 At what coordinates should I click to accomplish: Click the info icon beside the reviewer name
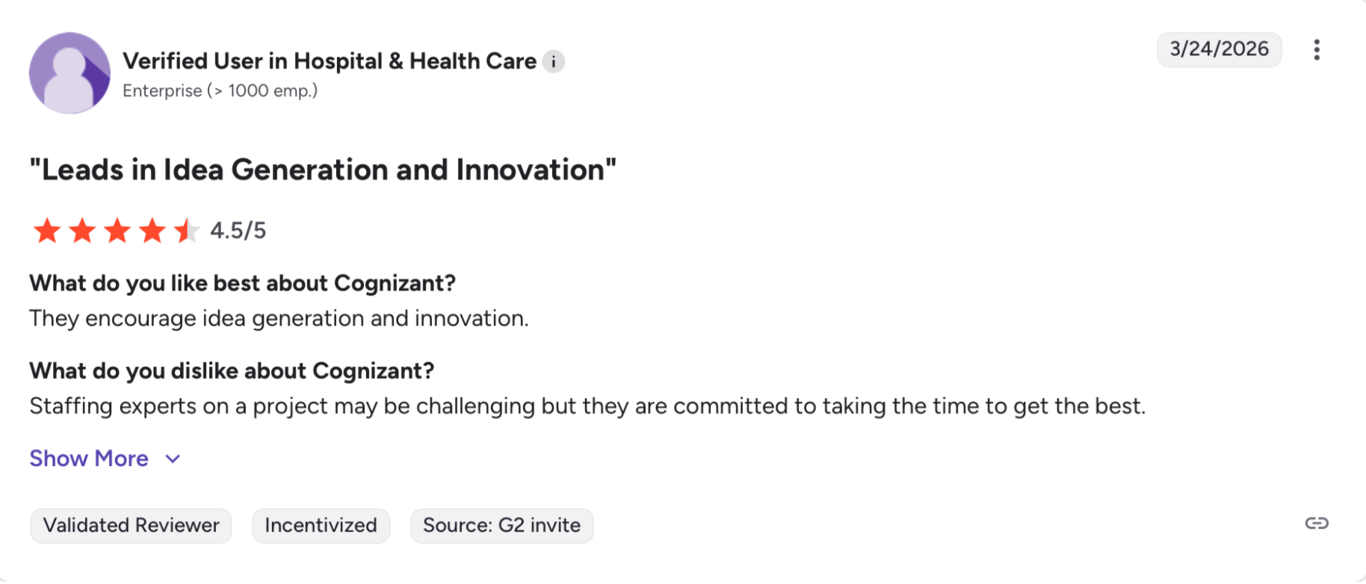point(554,62)
